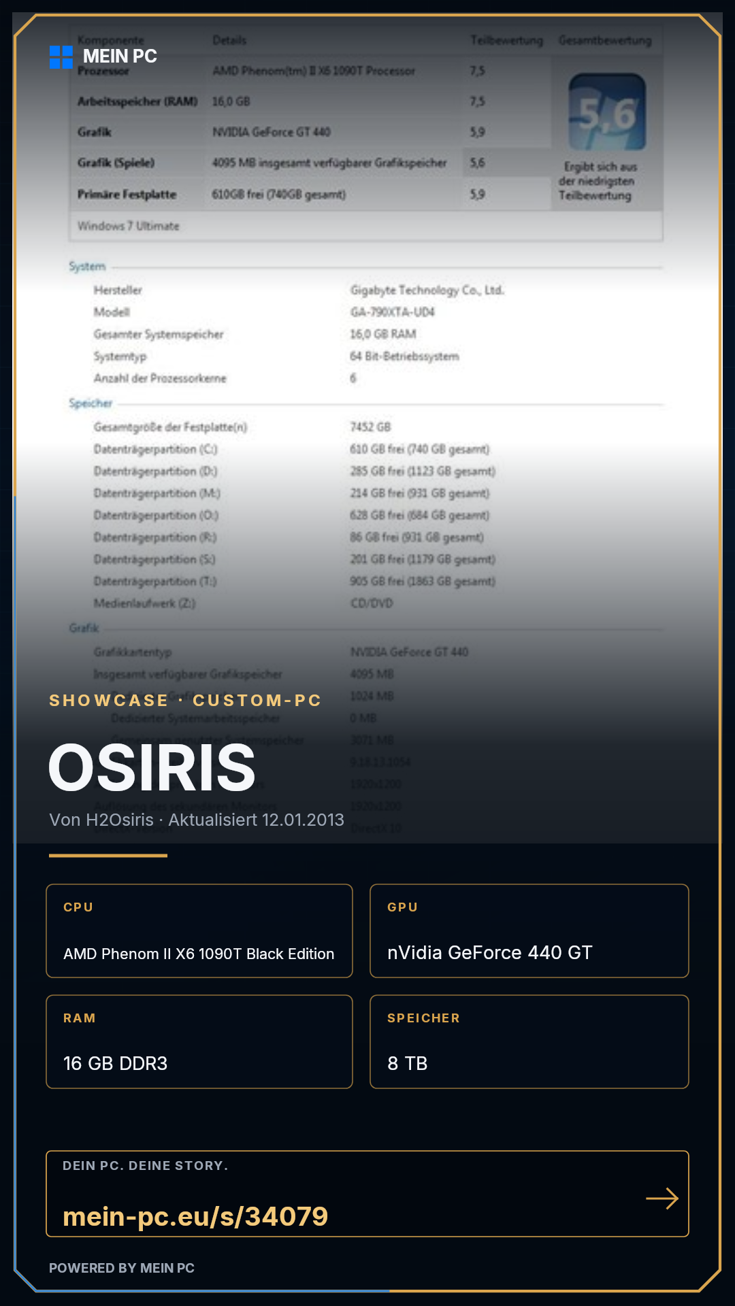This screenshot has height=1306, width=735.
Task: Click 'AMD Phenom(tm) II X6 1090T Processor' cell
Action: (x=314, y=71)
